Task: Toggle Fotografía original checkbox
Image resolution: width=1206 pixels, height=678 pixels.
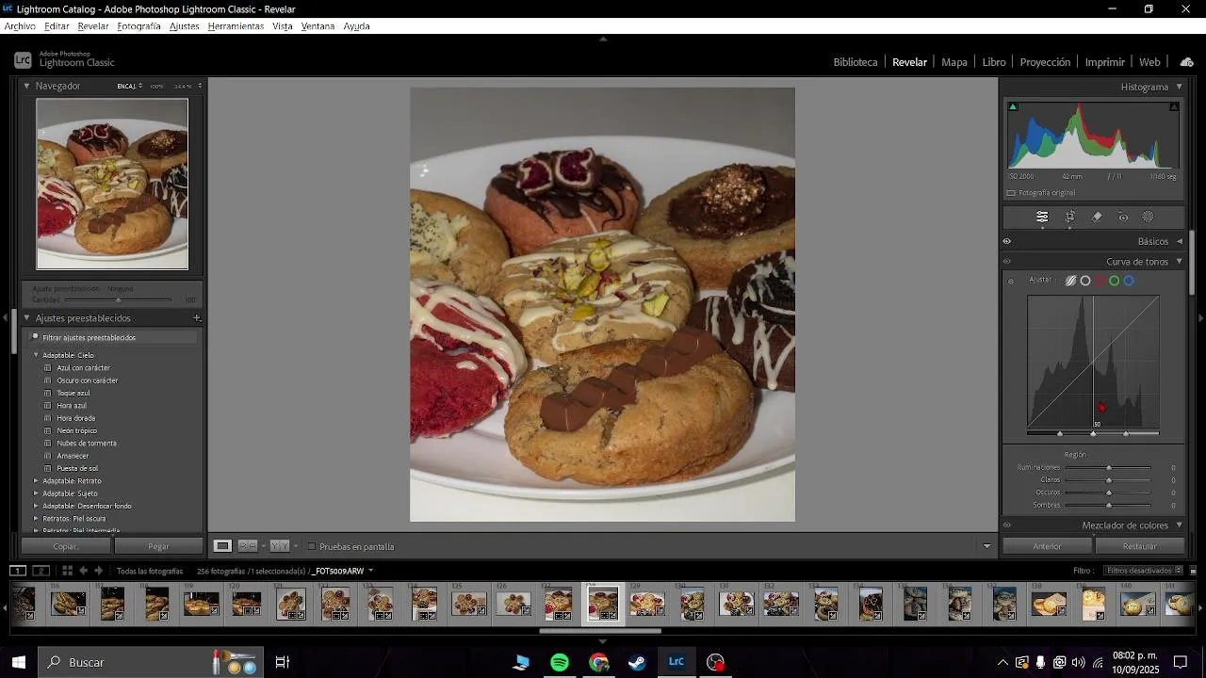Action: tap(1011, 193)
